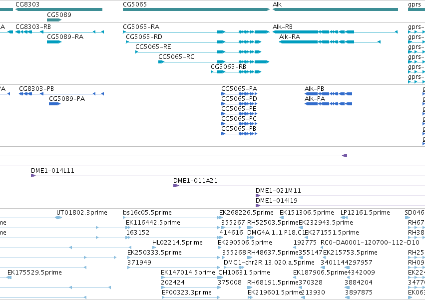The image size is (425, 300).
Task: Click transcript label CG5065-RE
Action: [x=153, y=47]
